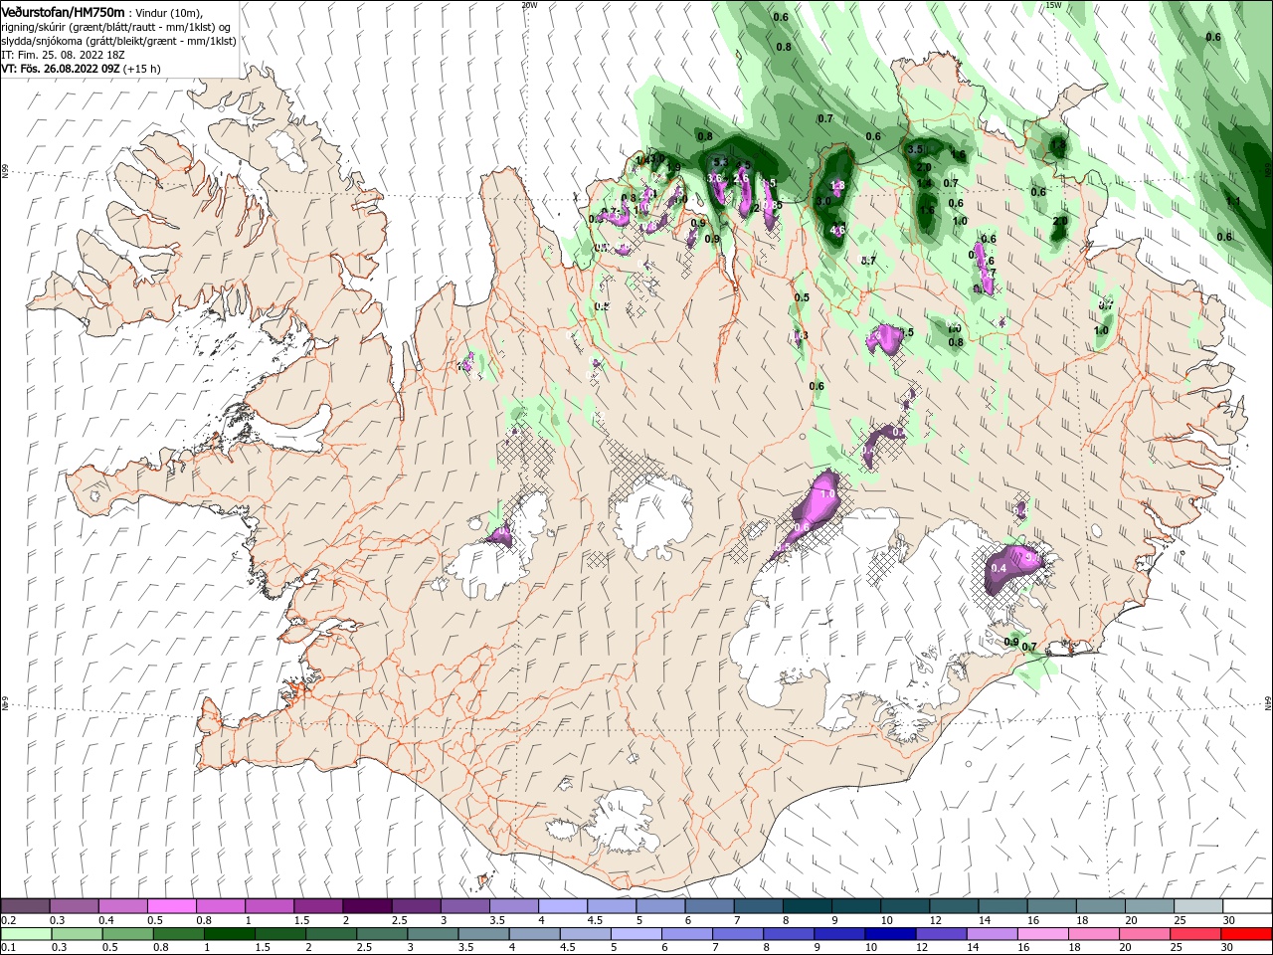Pick the 0.5–0.8 medium green swatch, lower legend
The height and width of the screenshot is (955, 1273).
tap(128, 934)
